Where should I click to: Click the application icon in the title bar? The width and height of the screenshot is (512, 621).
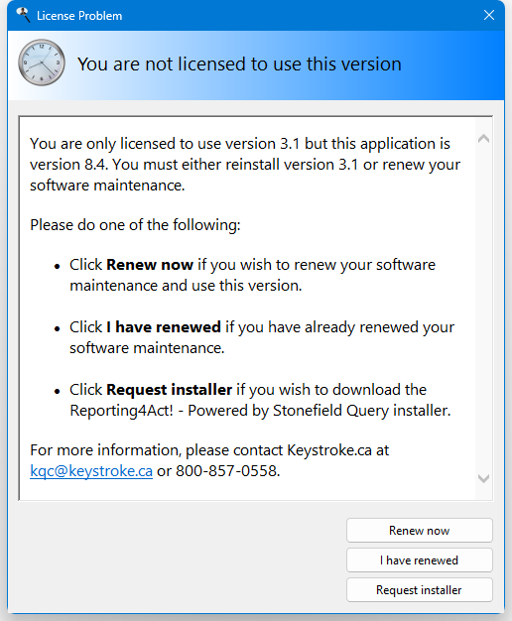tap(23, 15)
